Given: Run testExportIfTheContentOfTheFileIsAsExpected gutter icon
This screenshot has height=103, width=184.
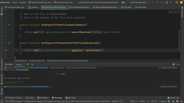Looking at the screenshot, I should (9, 43).
